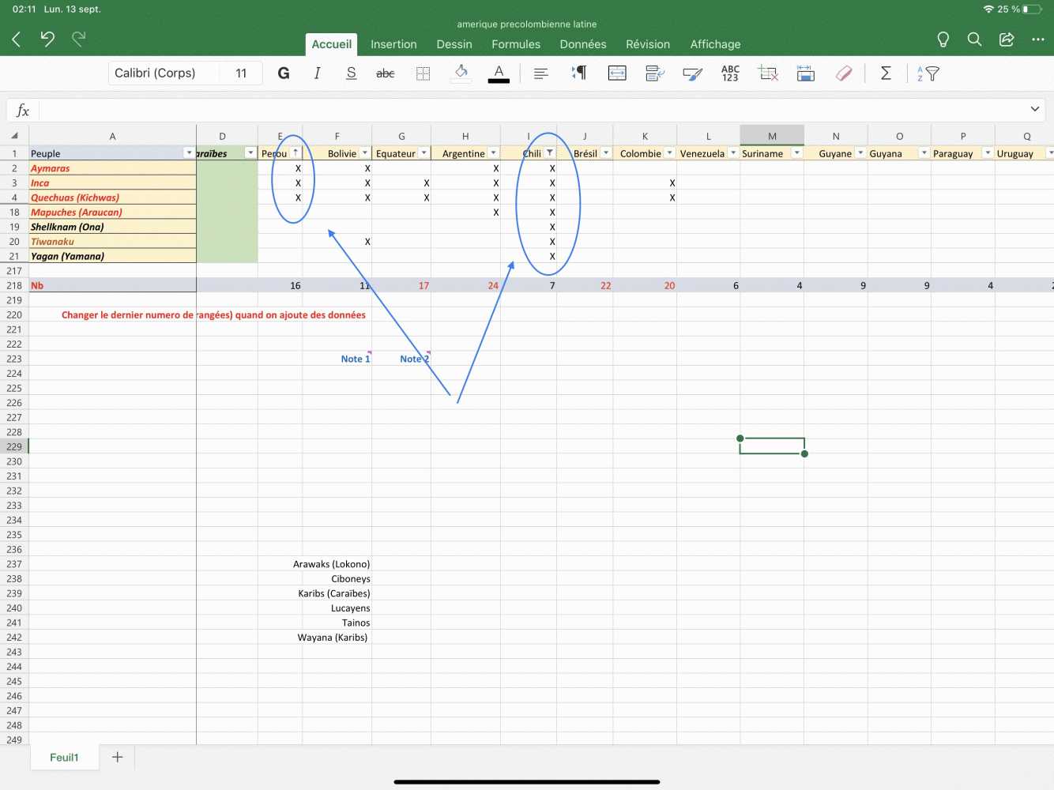Tap the fx function icon

23,111
